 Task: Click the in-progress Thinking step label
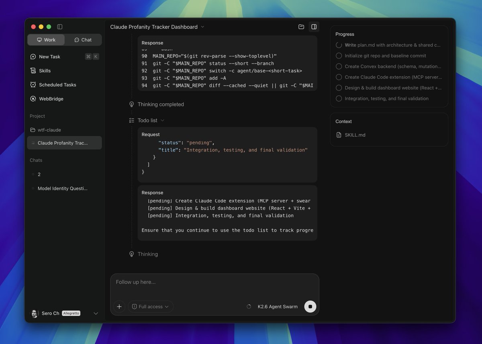(x=147, y=254)
